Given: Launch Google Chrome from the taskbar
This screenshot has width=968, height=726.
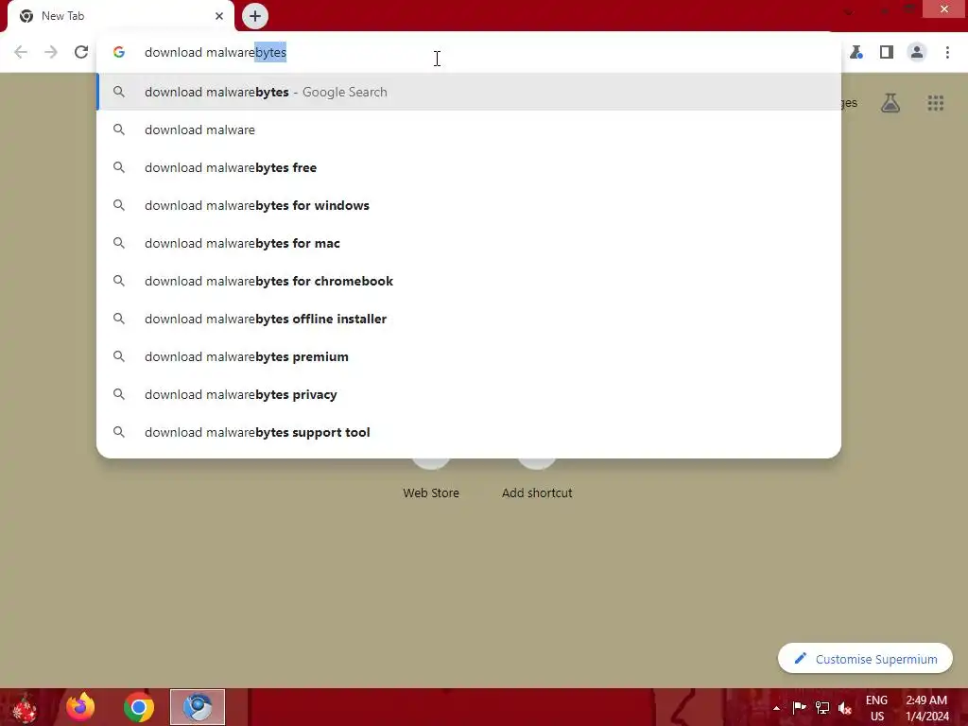Looking at the screenshot, I should 138,707.
